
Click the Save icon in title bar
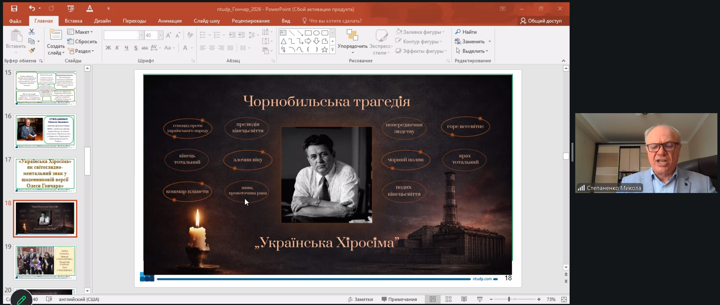tap(14, 9)
